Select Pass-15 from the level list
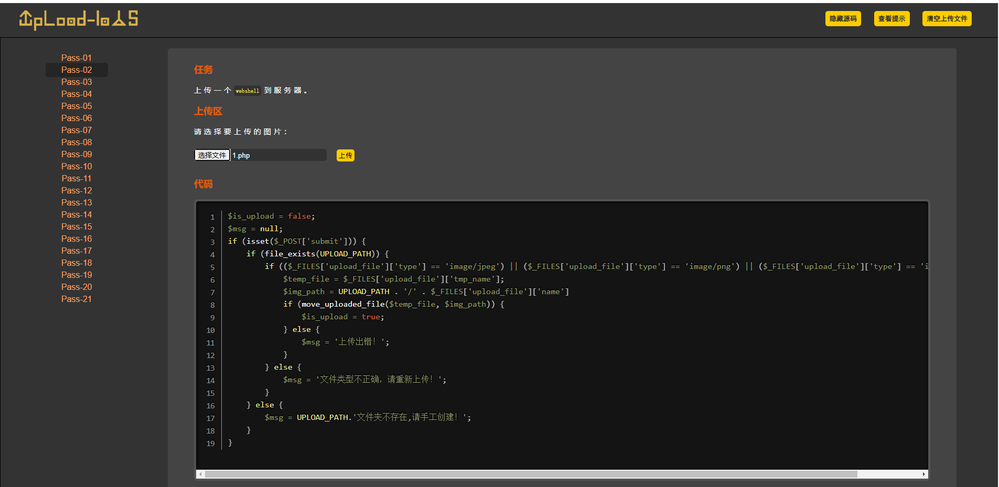Viewport: 999px width, 487px height. (77, 226)
